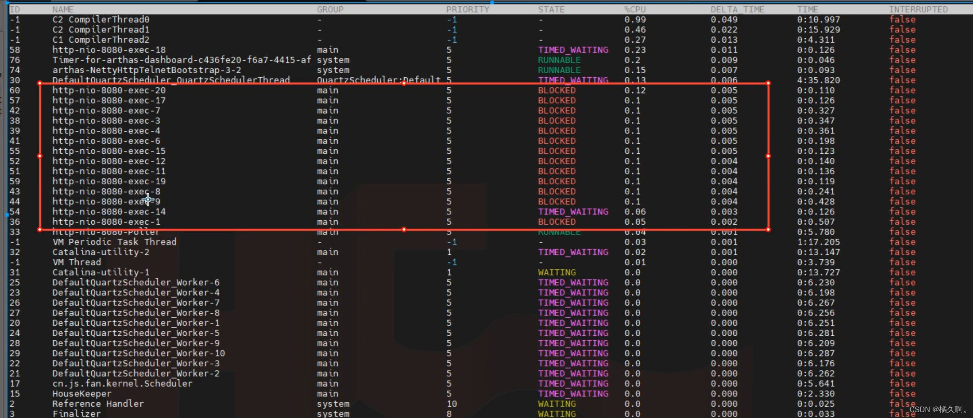
Task: Click thread name http-nio-8080-exec-14
Action: coord(109,212)
